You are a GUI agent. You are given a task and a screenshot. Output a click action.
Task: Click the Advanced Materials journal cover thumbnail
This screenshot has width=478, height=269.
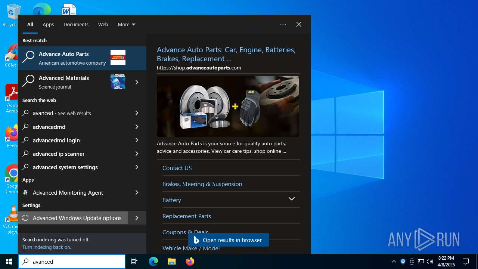point(118,81)
